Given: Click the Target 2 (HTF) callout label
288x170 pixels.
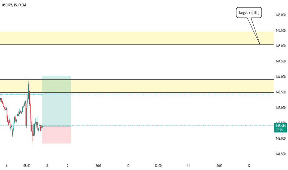Looking at the screenshot, I should coord(249,12).
